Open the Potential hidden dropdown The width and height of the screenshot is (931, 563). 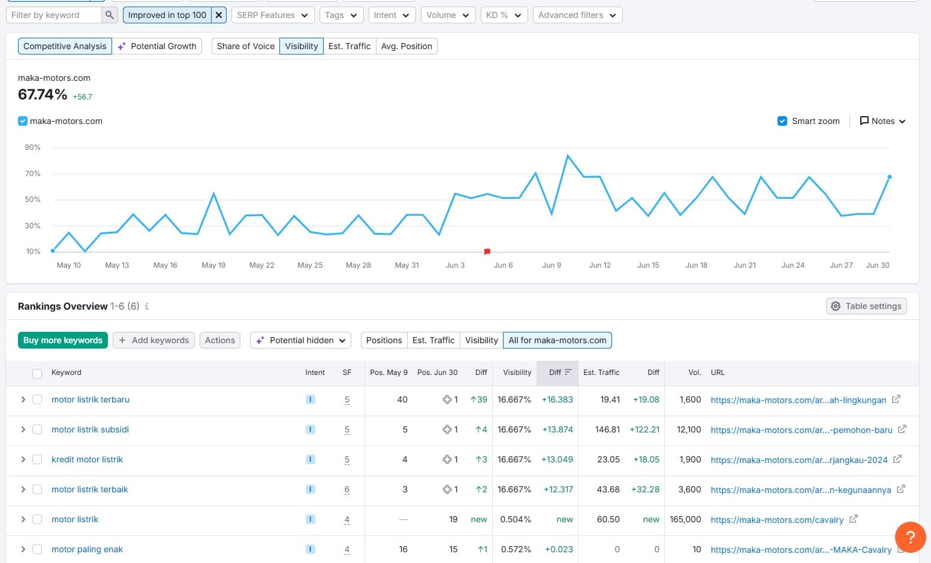[x=301, y=340]
